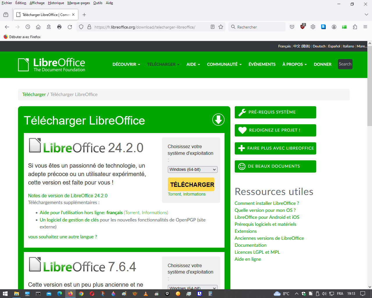The width and height of the screenshot is (372, 298).
Task: Go to the Firefox home page icon
Action: pyautogui.click(x=38, y=27)
